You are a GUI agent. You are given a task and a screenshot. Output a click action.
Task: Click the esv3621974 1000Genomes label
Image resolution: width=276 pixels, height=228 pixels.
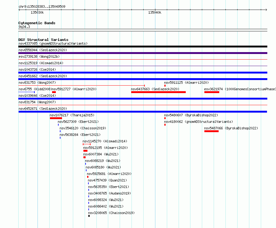pyautogui.click(x=240, y=89)
